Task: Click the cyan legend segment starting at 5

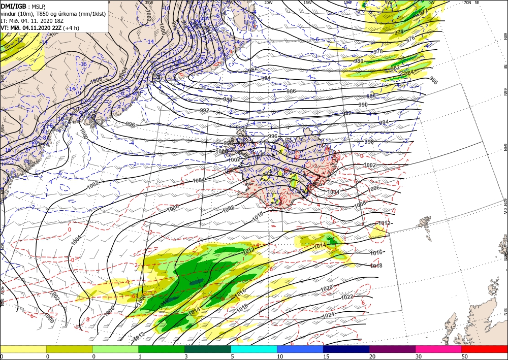Action: (254, 349)
